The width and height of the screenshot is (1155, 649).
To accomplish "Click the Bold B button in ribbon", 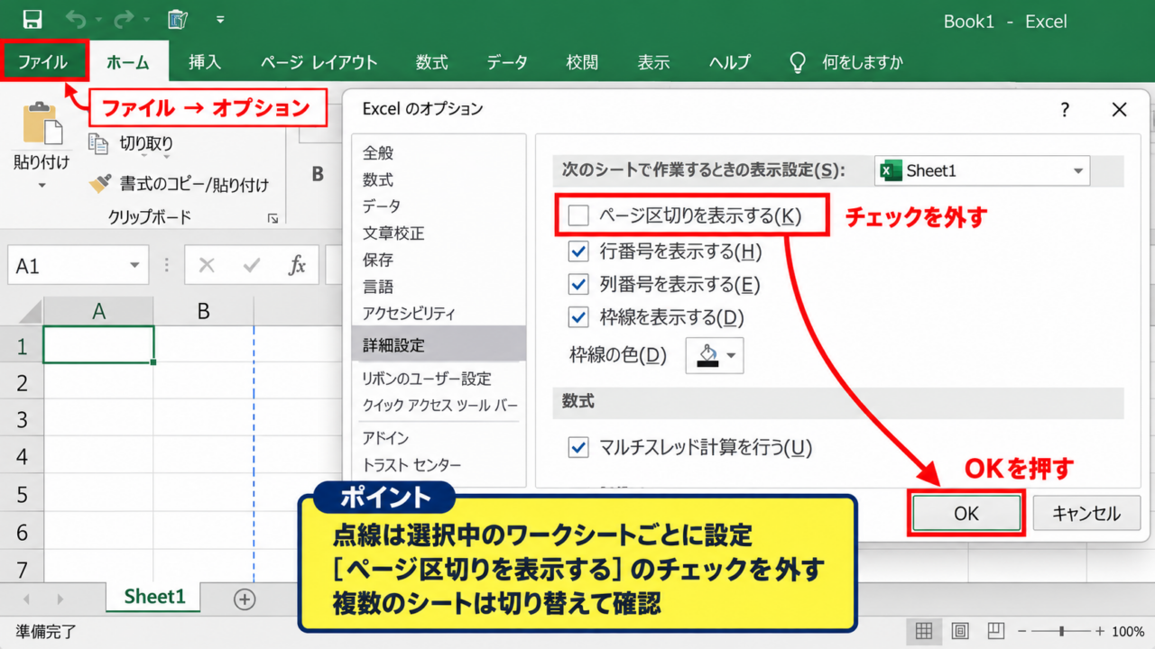I will pyautogui.click(x=318, y=174).
